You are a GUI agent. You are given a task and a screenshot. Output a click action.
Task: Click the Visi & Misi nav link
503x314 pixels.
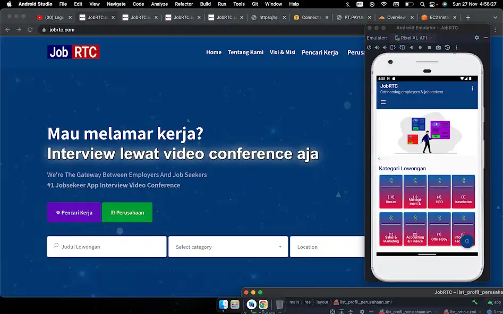(x=282, y=52)
